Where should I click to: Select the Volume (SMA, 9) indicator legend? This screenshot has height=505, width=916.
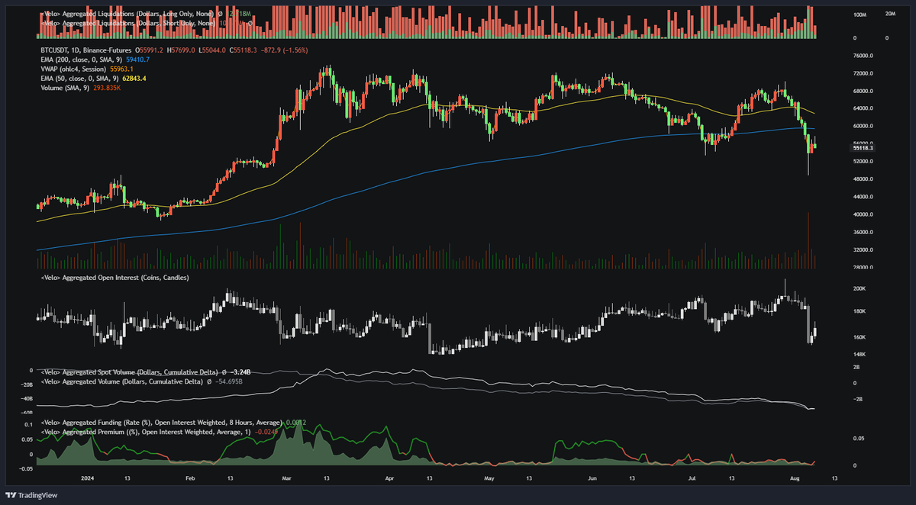(x=64, y=88)
